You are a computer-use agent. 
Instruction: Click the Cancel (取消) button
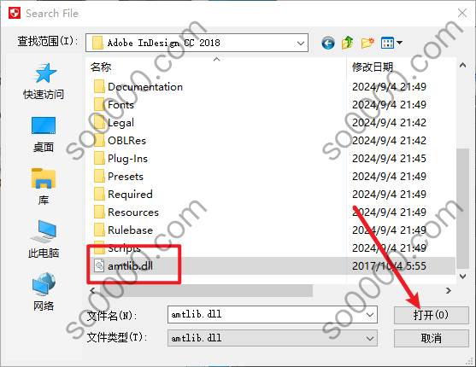tap(431, 338)
